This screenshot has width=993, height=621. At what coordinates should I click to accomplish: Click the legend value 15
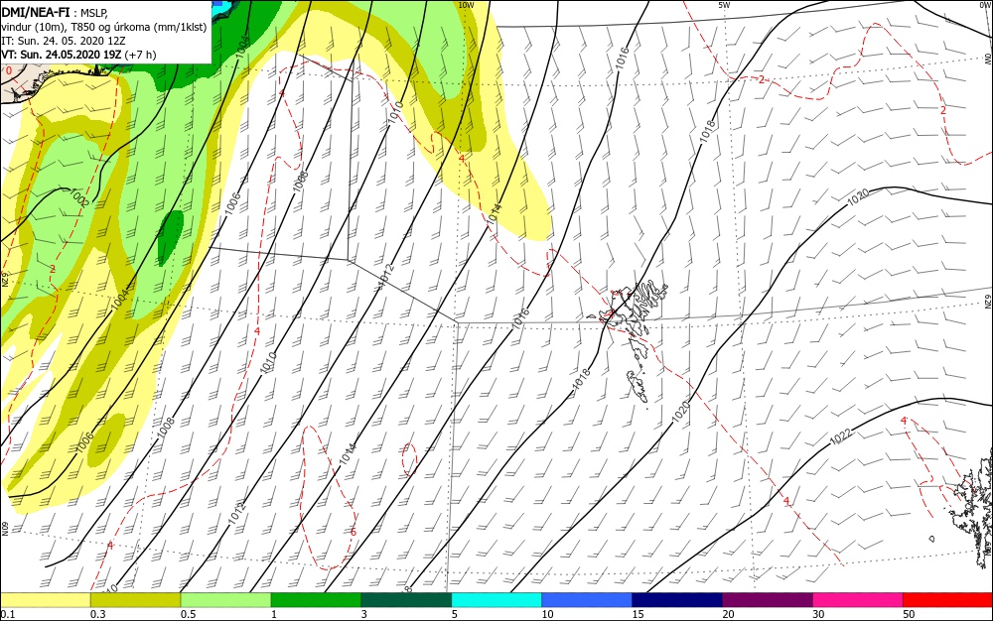(x=638, y=614)
